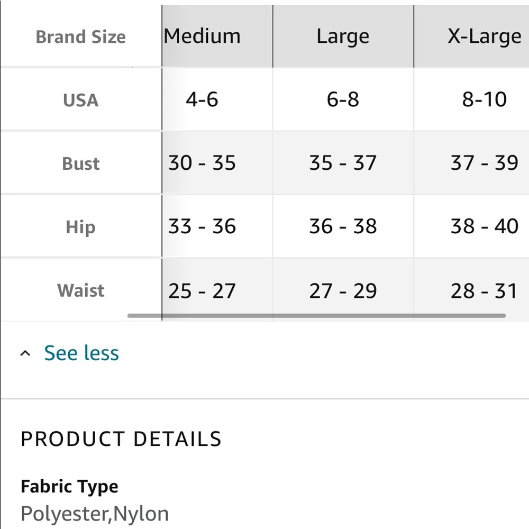Viewport: 529px width, 529px height.
Task: Click the Bust row label
Action: pyautogui.click(x=80, y=163)
